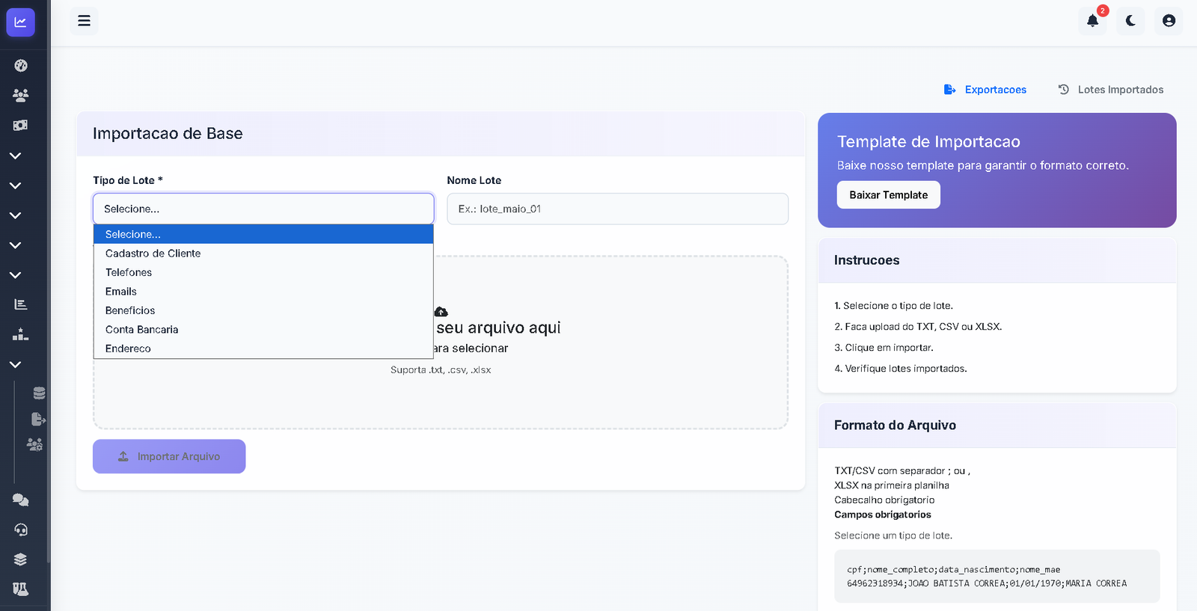
Task: Collapse the chevron below the ranking podium icon
Action: 15,364
